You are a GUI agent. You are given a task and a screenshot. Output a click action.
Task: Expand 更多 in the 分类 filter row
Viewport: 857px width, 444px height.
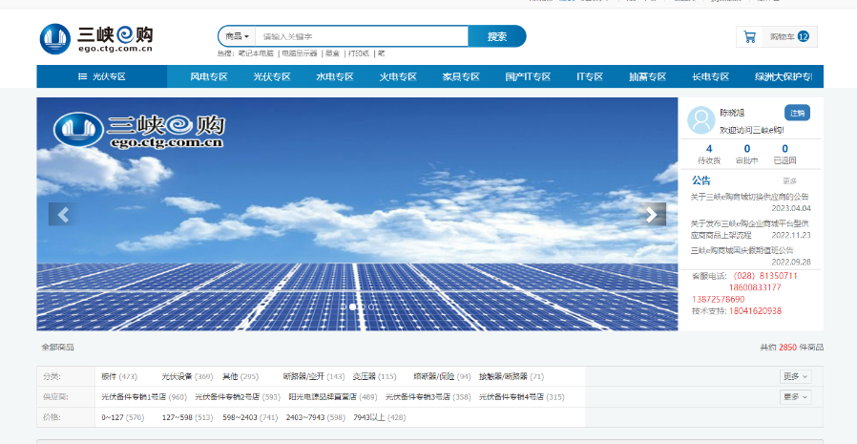tap(795, 376)
